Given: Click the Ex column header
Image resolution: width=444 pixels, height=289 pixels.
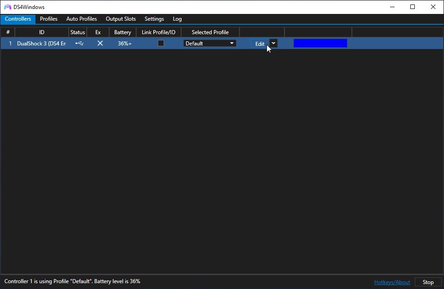Looking at the screenshot, I should point(98,32).
